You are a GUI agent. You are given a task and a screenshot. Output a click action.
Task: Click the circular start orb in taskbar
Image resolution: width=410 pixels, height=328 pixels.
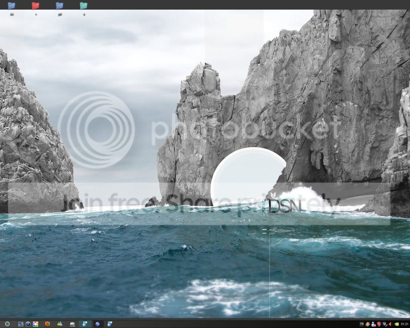point(7,324)
